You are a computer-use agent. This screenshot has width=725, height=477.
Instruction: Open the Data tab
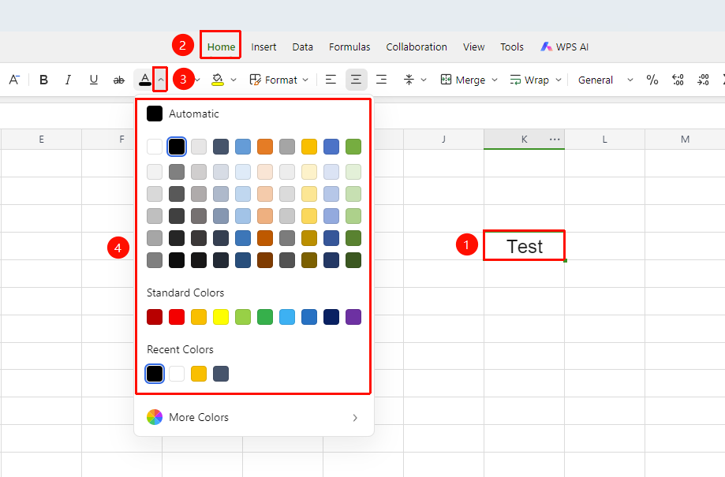point(302,47)
